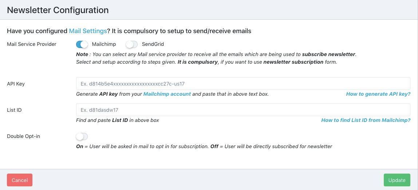Toggle the Mailchimp provider switch
418x190 pixels.
82,44
